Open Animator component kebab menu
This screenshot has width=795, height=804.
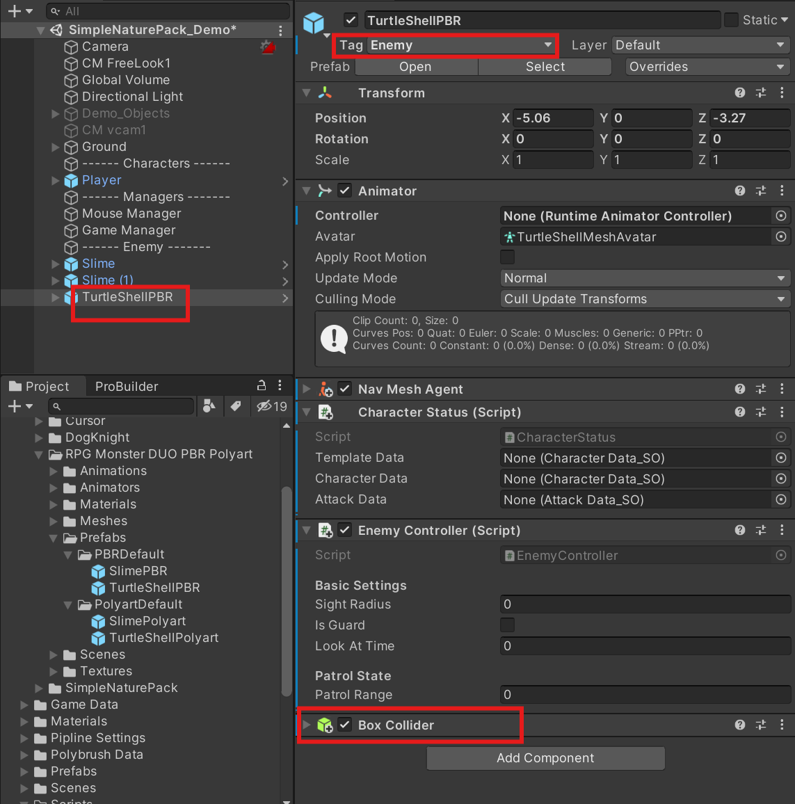(x=782, y=191)
